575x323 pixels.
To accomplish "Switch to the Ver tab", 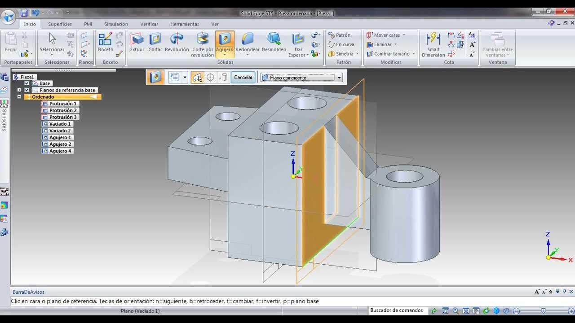I will tap(215, 24).
